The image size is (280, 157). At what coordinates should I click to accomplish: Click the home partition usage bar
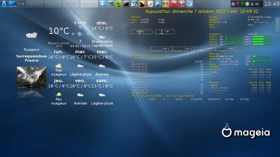tap(262, 64)
